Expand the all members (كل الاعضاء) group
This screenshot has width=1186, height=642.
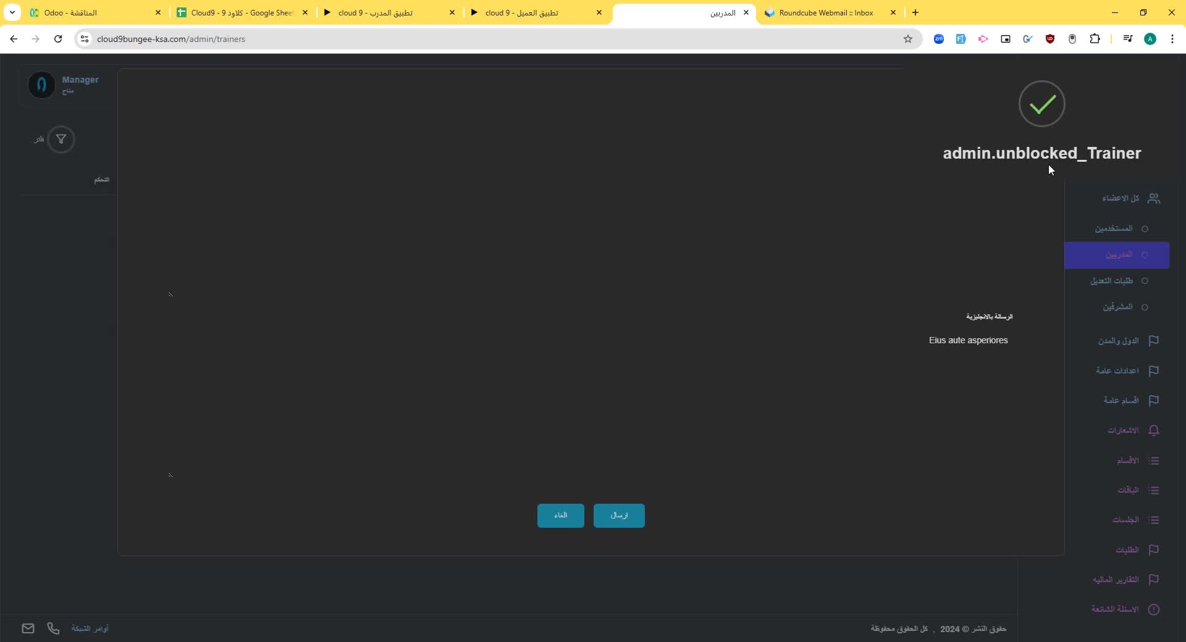(1121, 199)
